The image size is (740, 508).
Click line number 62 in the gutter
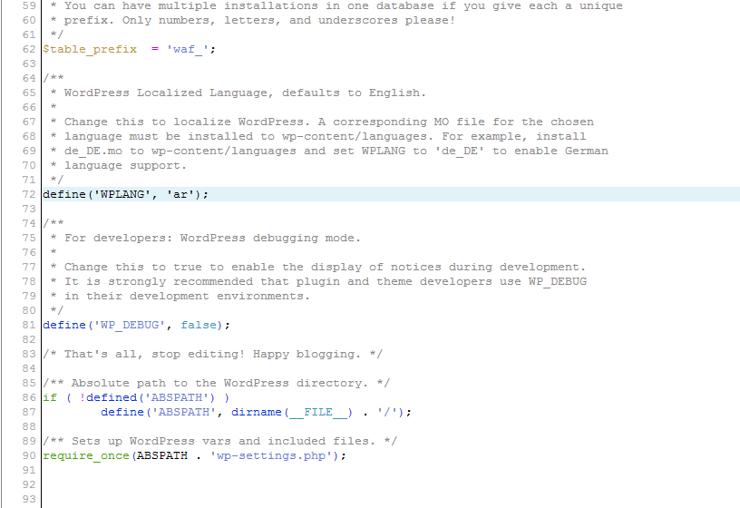(27, 49)
